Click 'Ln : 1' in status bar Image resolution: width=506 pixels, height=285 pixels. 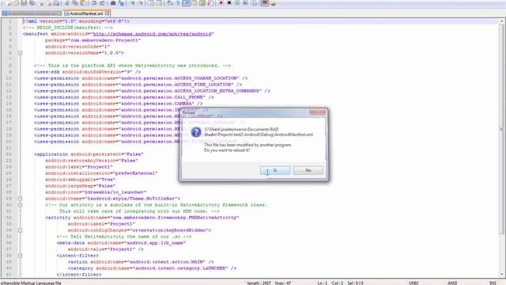click(x=323, y=283)
